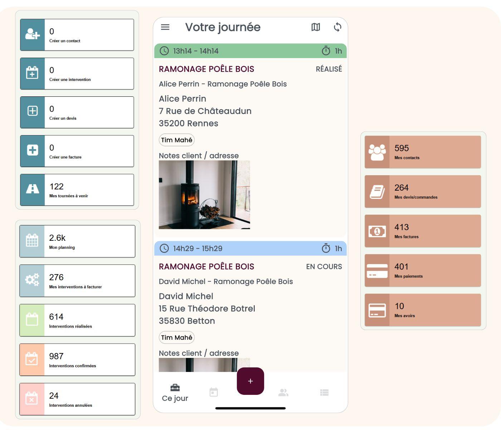Click the road icon for Mes tournées
501x430 pixels.
[x=33, y=189]
